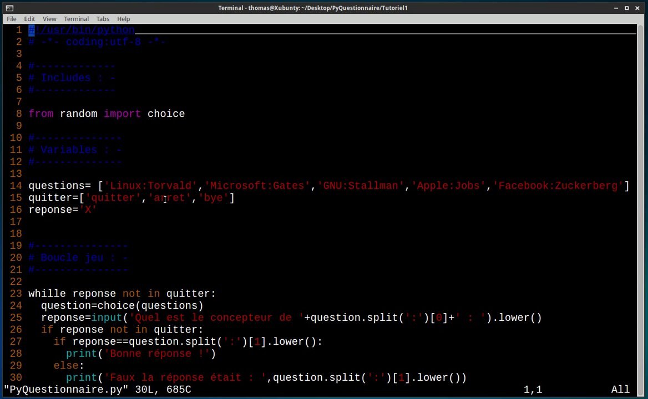Click the 'Quel est le concepteur de' string

(216, 318)
